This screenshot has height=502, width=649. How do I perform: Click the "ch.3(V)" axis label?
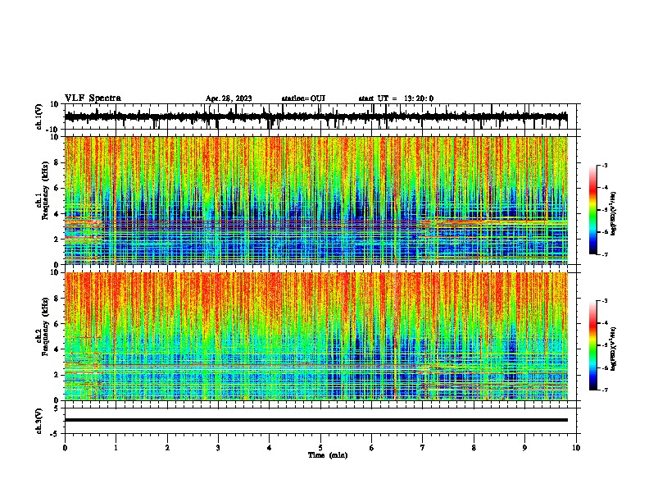coord(39,421)
